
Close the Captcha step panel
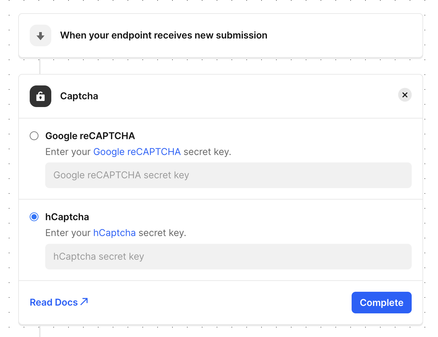405,95
